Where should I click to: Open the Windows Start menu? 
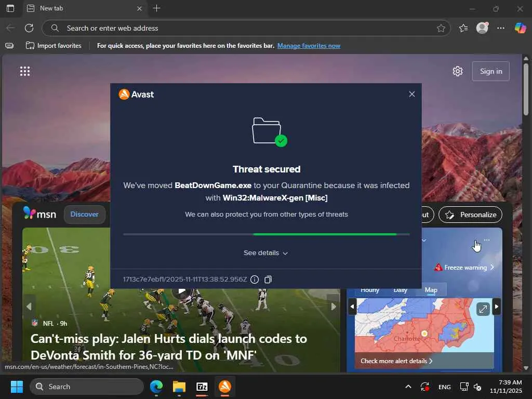pyautogui.click(x=17, y=387)
